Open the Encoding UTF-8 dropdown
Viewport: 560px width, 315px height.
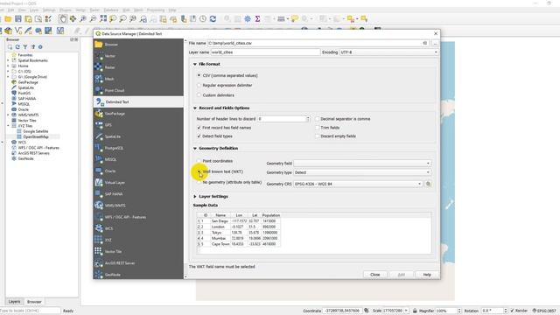click(388, 52)
